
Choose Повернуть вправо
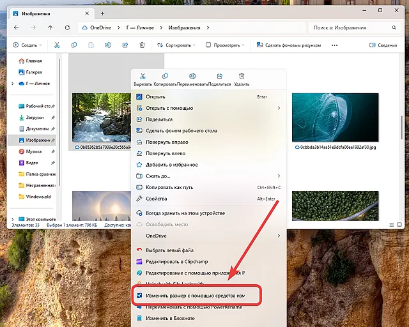(x=209, y=142)
